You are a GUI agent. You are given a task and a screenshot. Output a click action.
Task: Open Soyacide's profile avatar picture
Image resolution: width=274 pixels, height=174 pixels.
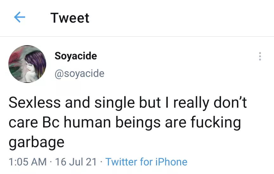point(27,64)
